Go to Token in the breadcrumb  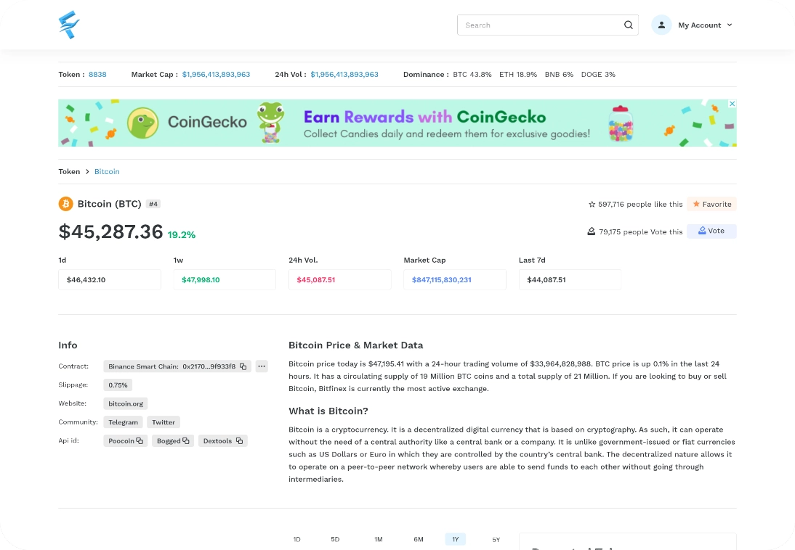69,171
